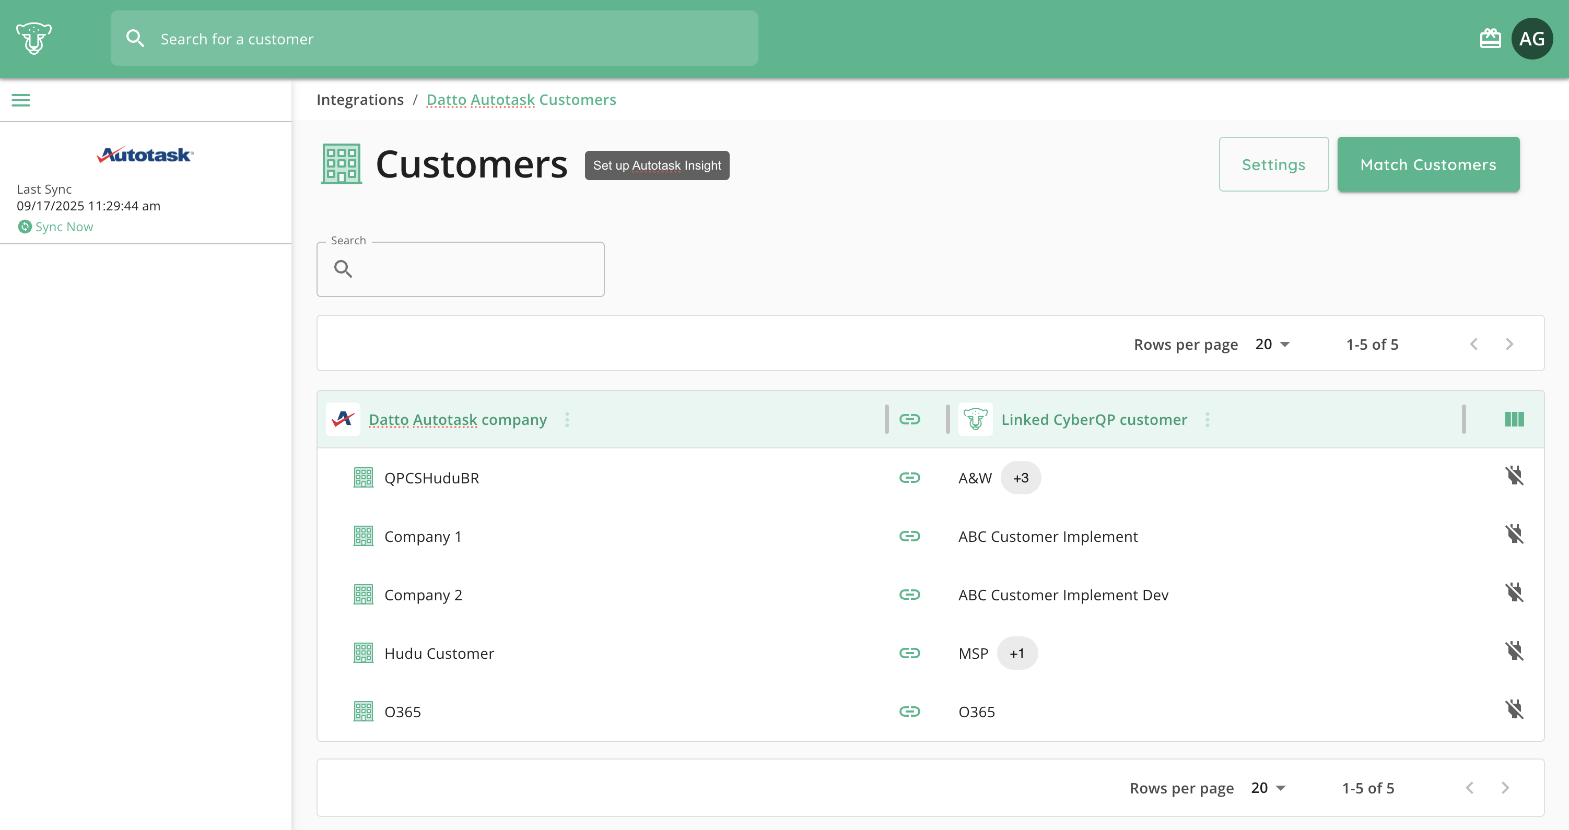The height and width of the screenshot is (830, 1569).
Task: Unlink Company 2 using plug icon
Action: pos(1514,592)
